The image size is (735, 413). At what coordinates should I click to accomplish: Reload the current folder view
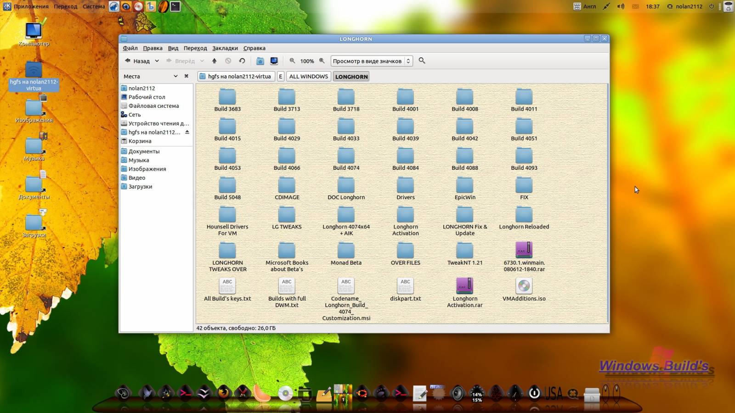[x=242, y=61]
